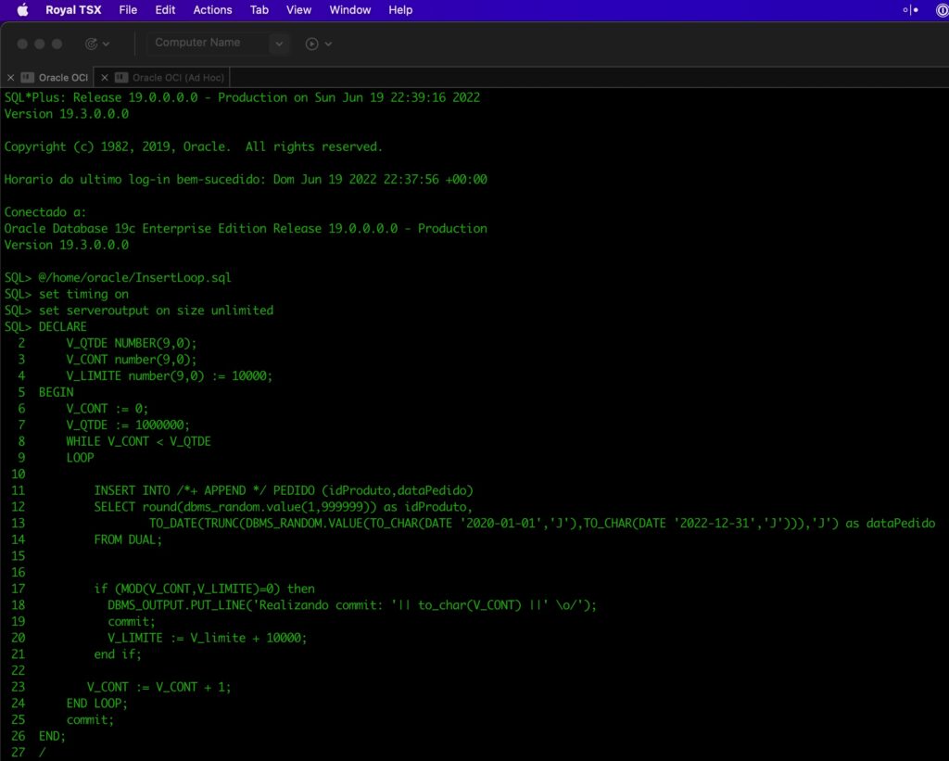This screenshot has width=949, height=761.
Task: Switch to the Oracle OCI (Ad Hoc) tab
Action: [x=177, y=77]
